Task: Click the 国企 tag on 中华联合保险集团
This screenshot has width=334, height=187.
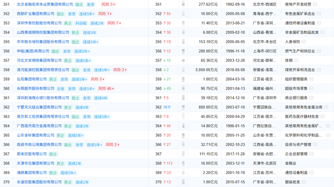Action: 75,42
